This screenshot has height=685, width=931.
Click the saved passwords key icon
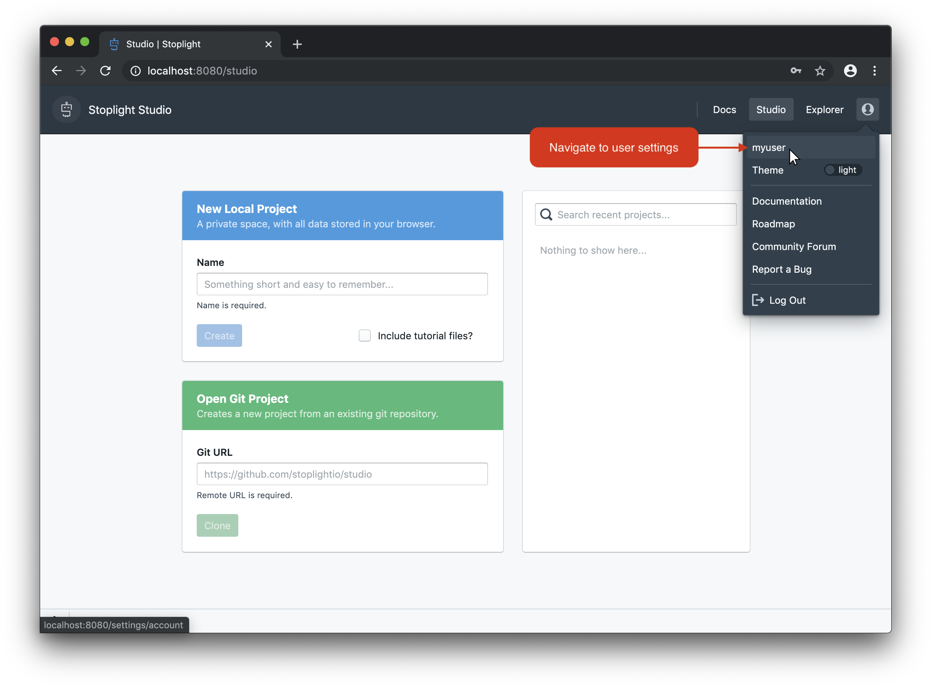point(796,71)
